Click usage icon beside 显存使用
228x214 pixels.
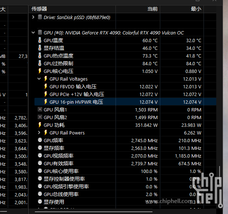click(40, 202)
